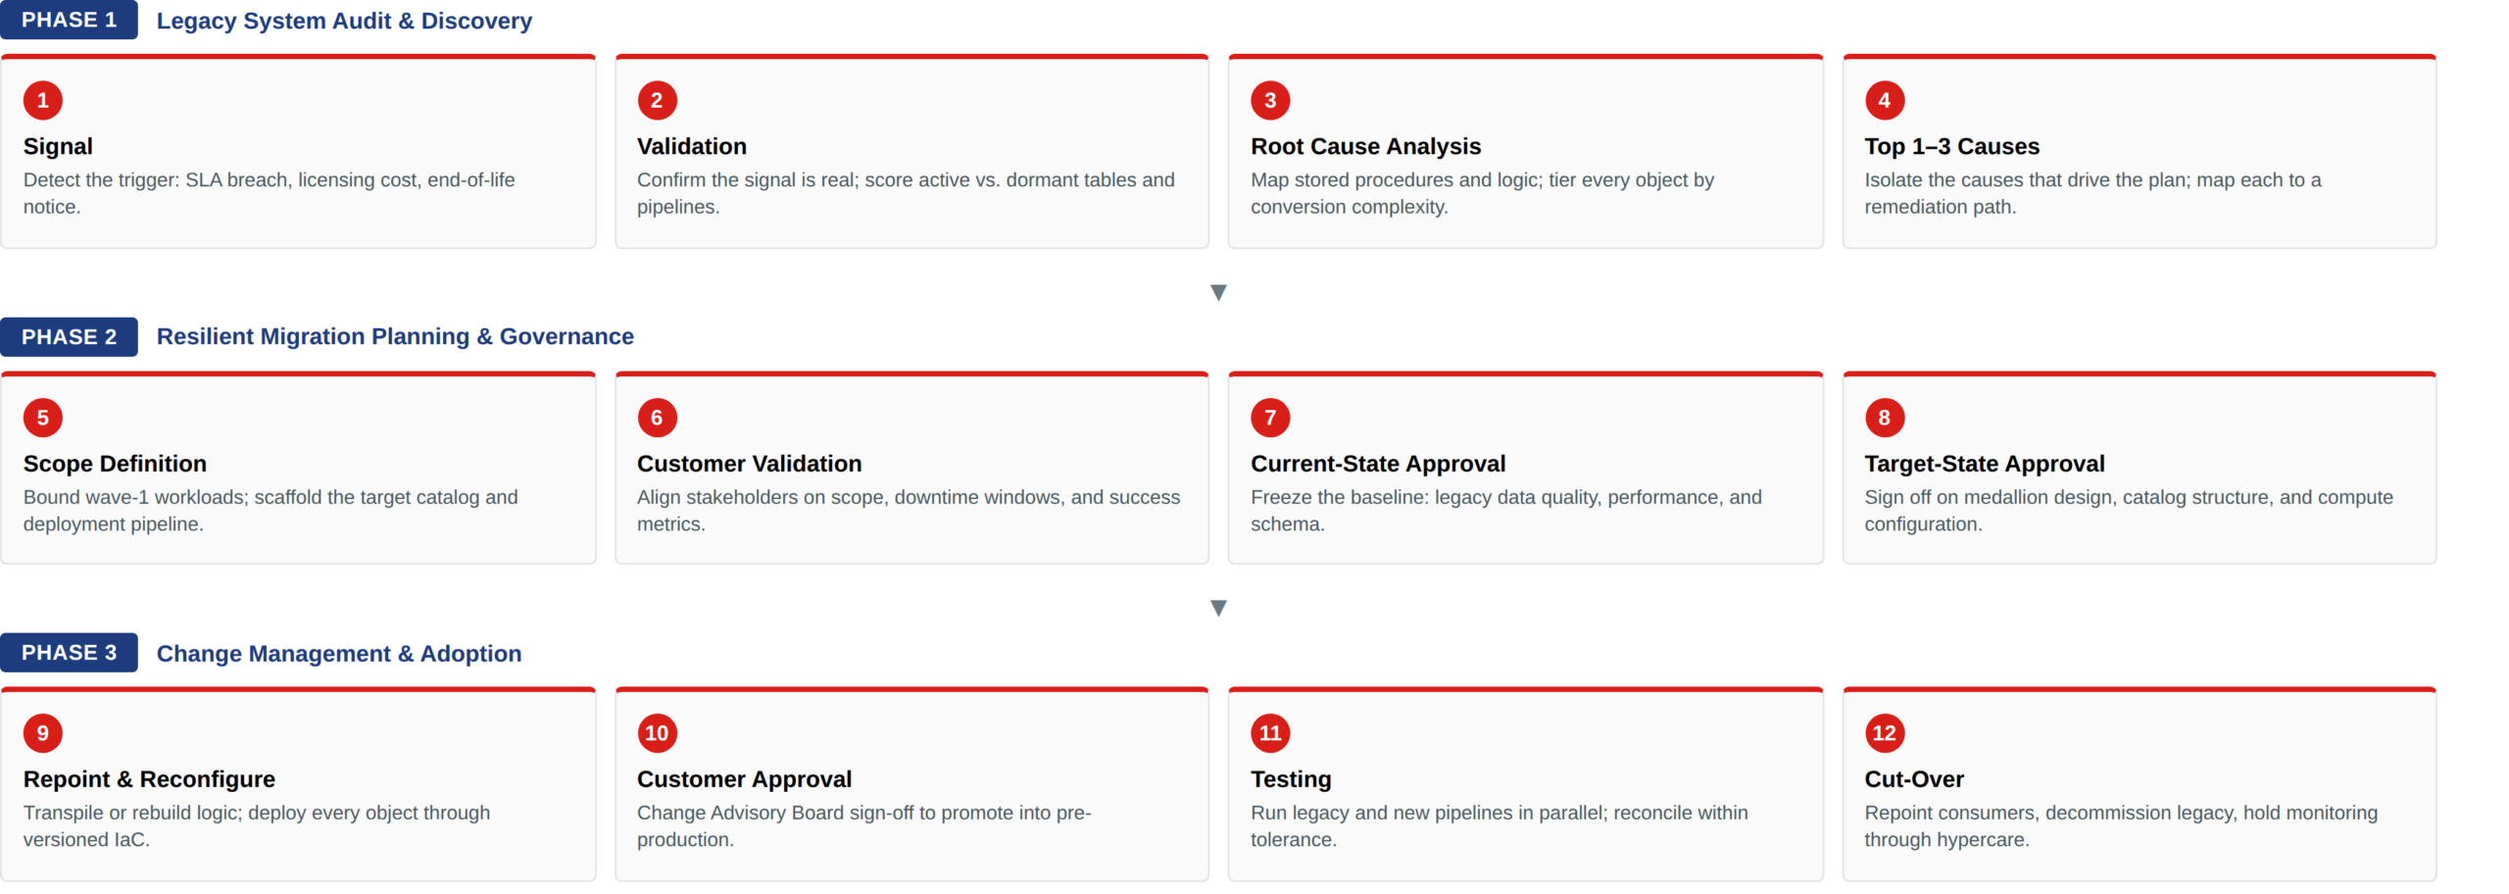
Task: Click the 'Top 1–3 Causes' card title
Action: 1951,146
